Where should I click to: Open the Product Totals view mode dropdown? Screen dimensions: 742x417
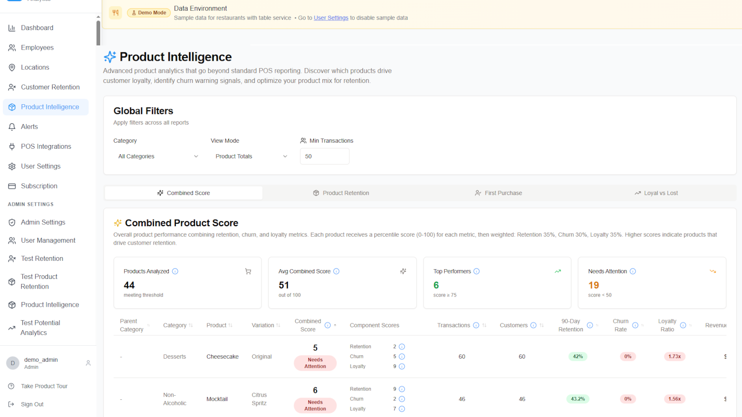[x=250, y=156]
